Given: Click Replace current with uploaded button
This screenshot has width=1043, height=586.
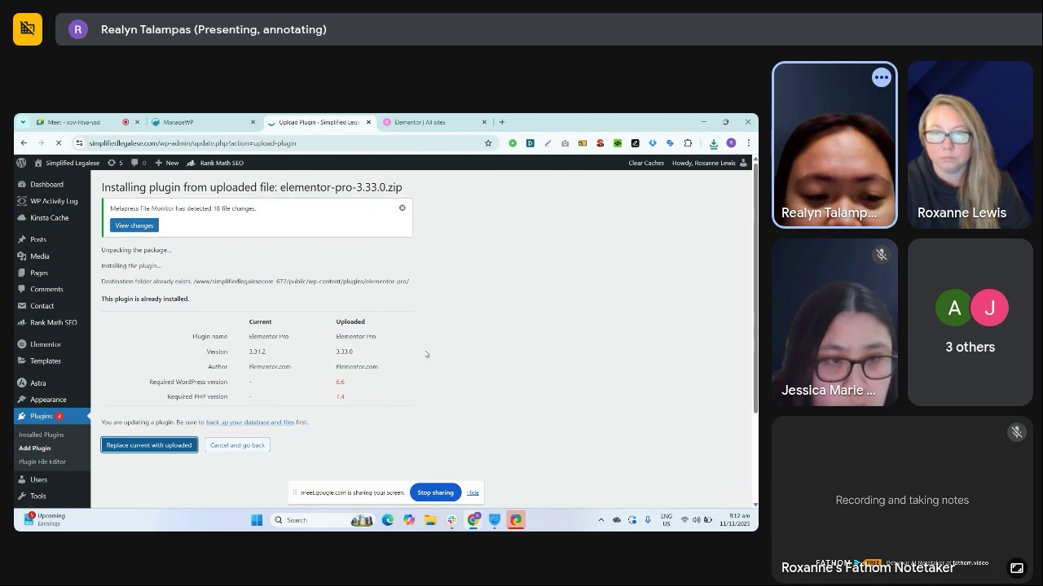Looking at the screenshot, I should (x=149, y=445).
